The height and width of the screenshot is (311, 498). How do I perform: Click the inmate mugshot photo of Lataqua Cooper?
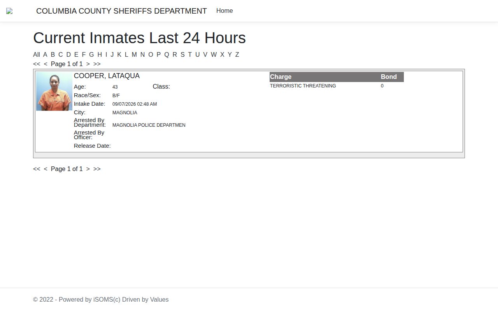pos(54,91)
